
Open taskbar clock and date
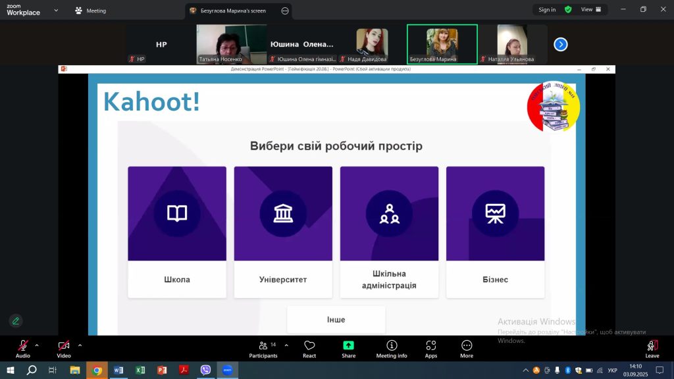(x=636, y=370)
